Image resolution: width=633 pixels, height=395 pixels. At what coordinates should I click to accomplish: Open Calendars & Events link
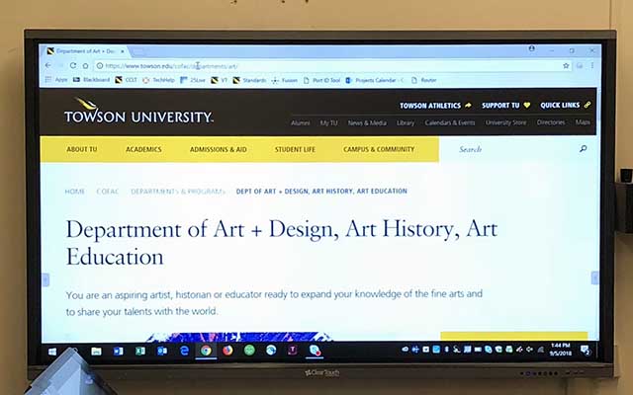[450, 122]
